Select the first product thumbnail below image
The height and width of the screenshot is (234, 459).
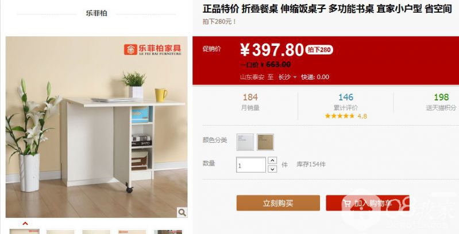point(25,232)
